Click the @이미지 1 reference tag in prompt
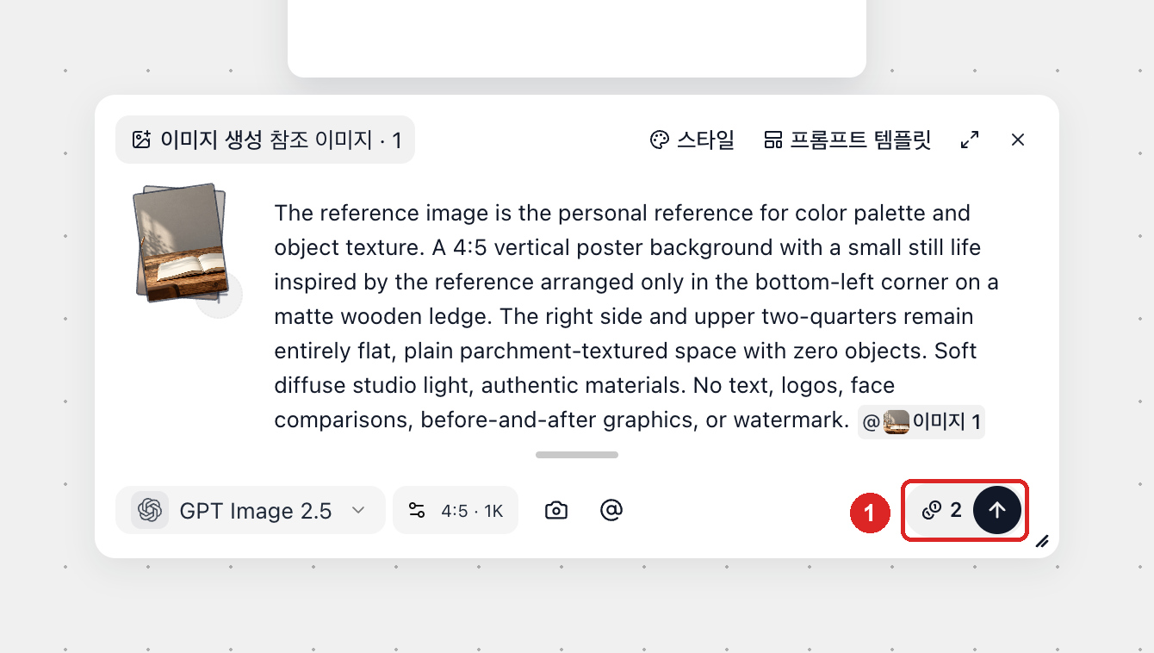This screenshot has height=653, width=1154. click(921, 422)
